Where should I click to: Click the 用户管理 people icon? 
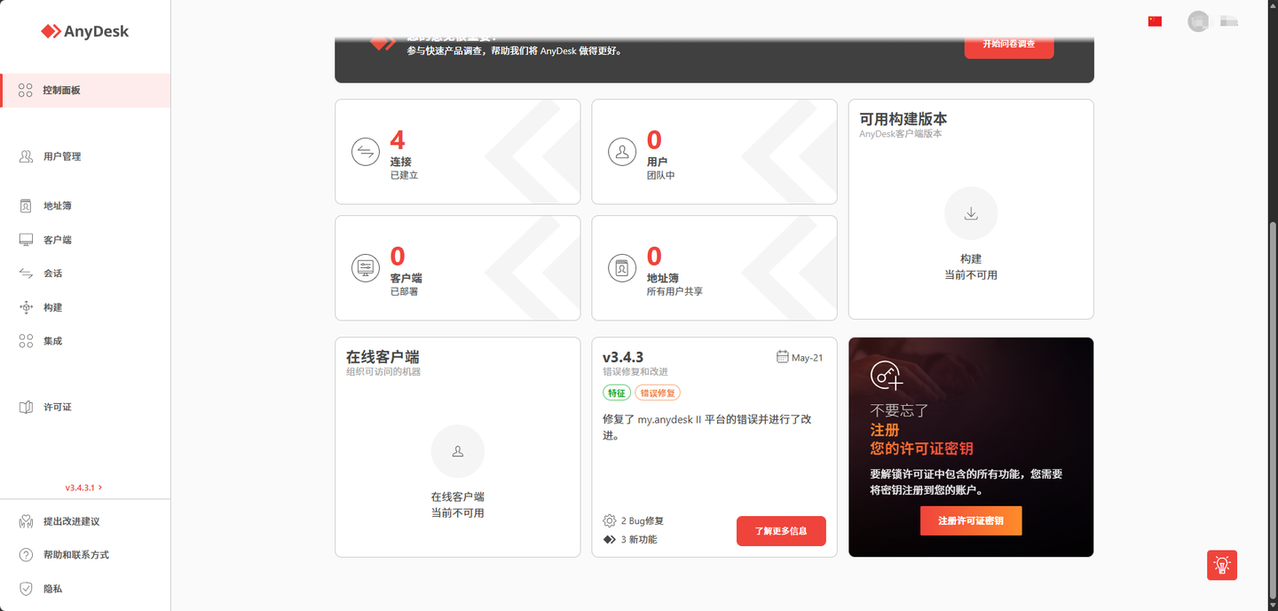(x=26, y=156)
